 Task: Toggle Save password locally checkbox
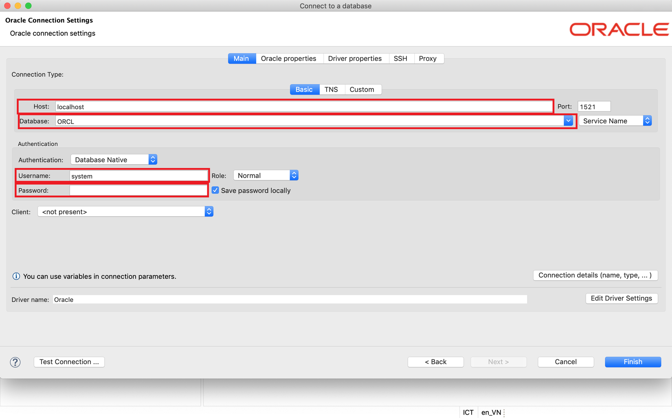coord(215,190)
